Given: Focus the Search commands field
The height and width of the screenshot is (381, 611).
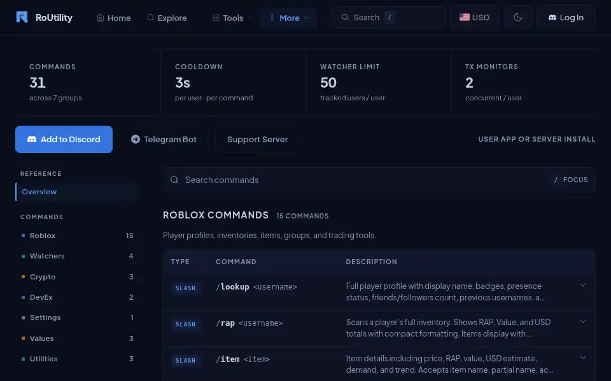Looking at the screenshot, I should (379, 180).
